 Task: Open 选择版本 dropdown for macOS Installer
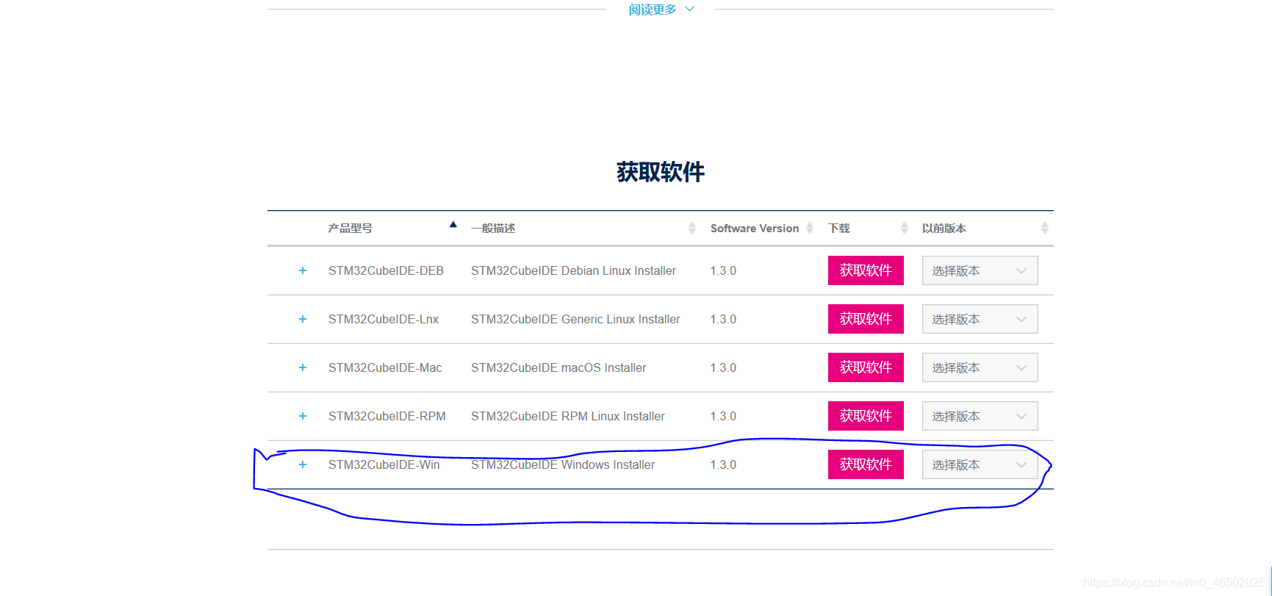point(980,367)
